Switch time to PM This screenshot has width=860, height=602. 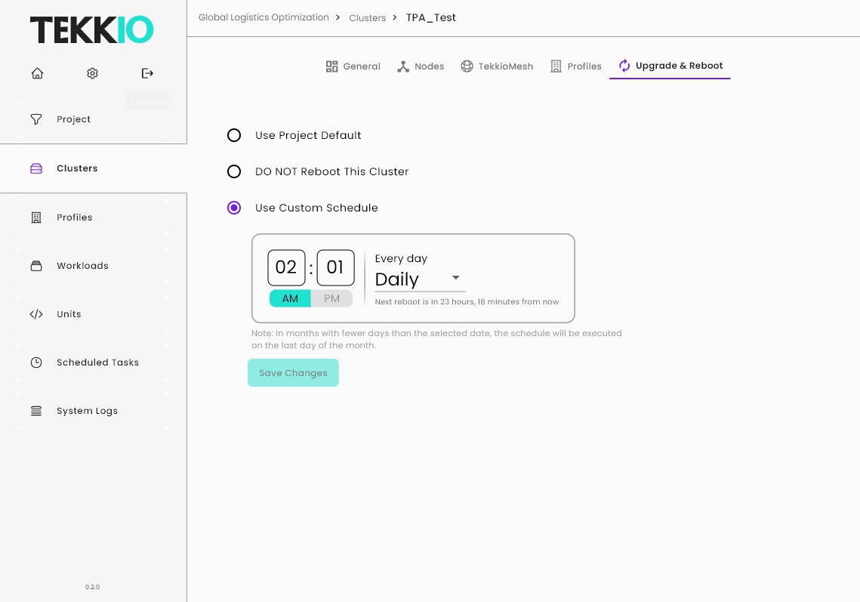click(x=331, y=298)
